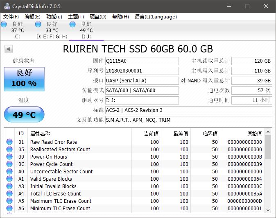Screen dimensions: 276x218
Task: Click the 良好 100 % health status button
Action: click(24, 79)
